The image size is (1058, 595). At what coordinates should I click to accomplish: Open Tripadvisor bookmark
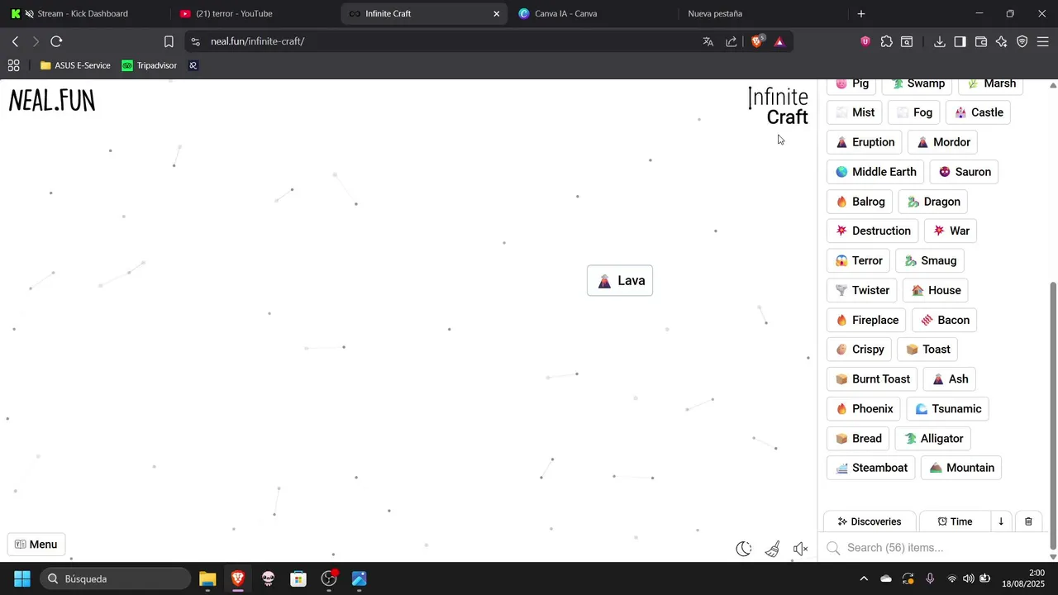pos(150,65)
